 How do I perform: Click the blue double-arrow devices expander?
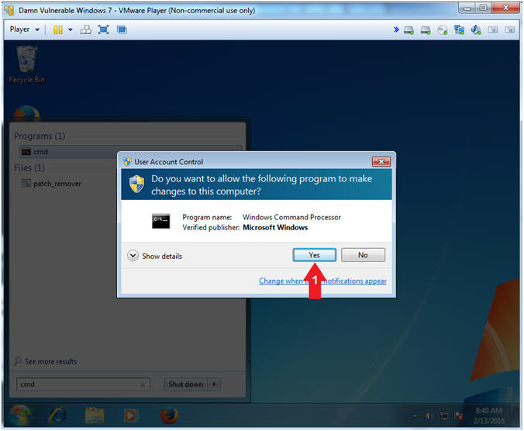396,29
